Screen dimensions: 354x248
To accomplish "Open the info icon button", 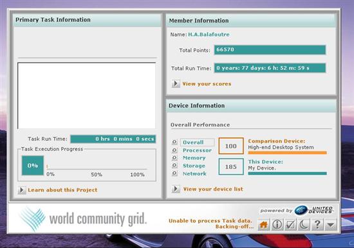I will coord(277,224).
